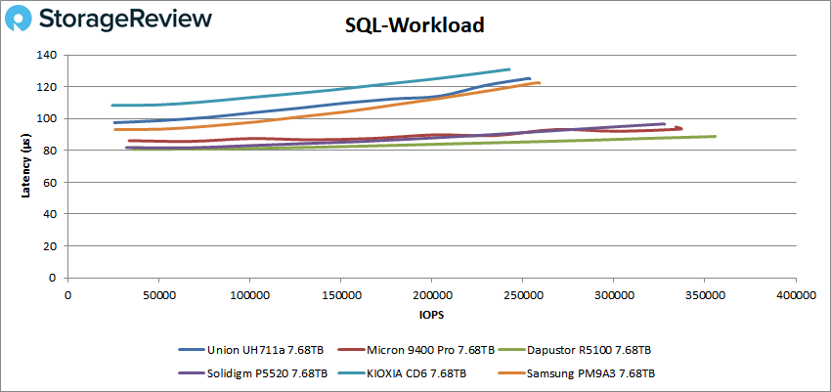This screenshot has height=392, width=831.
Task: Click the end of the orange Samsung PM9A3 line
Action: pyautogui.click(x=539, y=83)
